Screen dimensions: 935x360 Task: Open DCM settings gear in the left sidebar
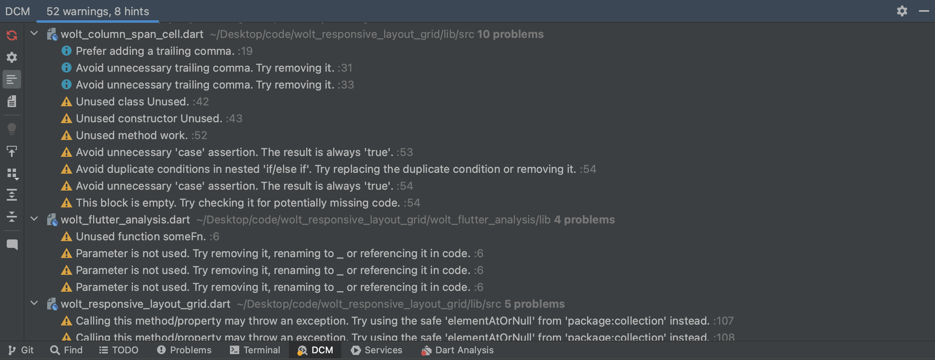pos(12,57)
